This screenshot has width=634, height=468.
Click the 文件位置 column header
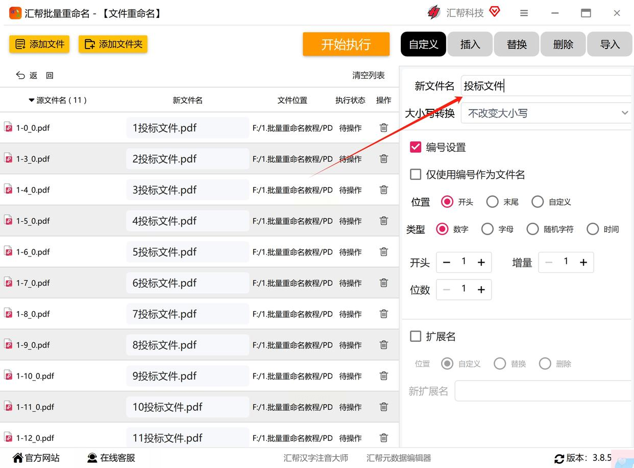292,100
